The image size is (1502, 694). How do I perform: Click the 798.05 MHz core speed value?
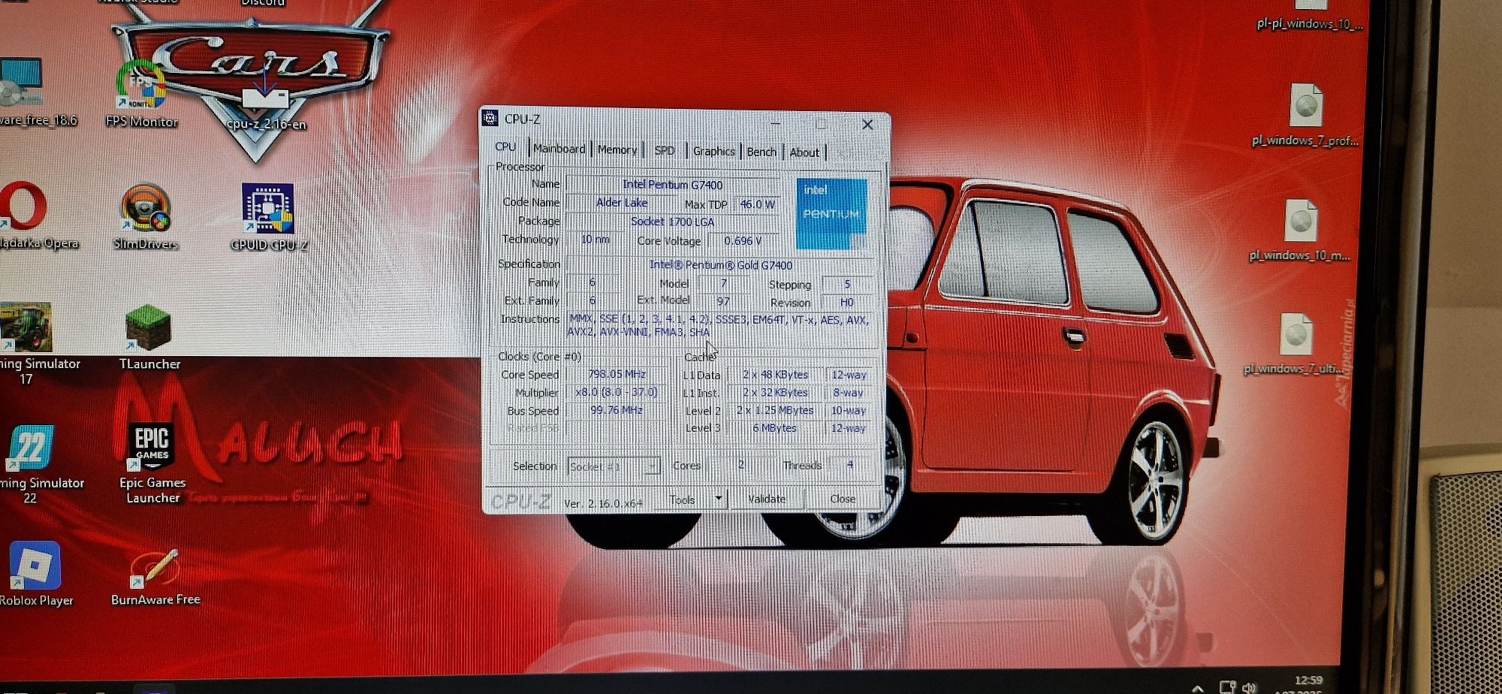(x=617, y=374)
